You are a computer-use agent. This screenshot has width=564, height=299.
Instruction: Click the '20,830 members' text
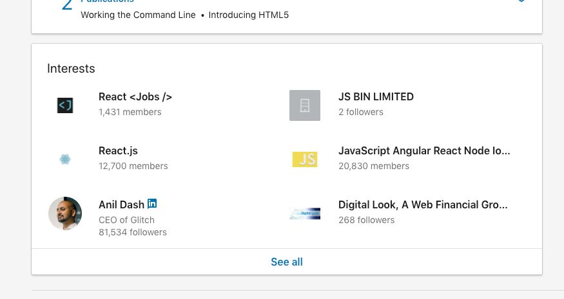click(374, 166)
